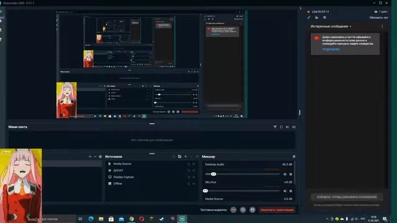Open the icon between pencil and info in chat header
This screenshot has height=223, width=397.
[317, 17]
